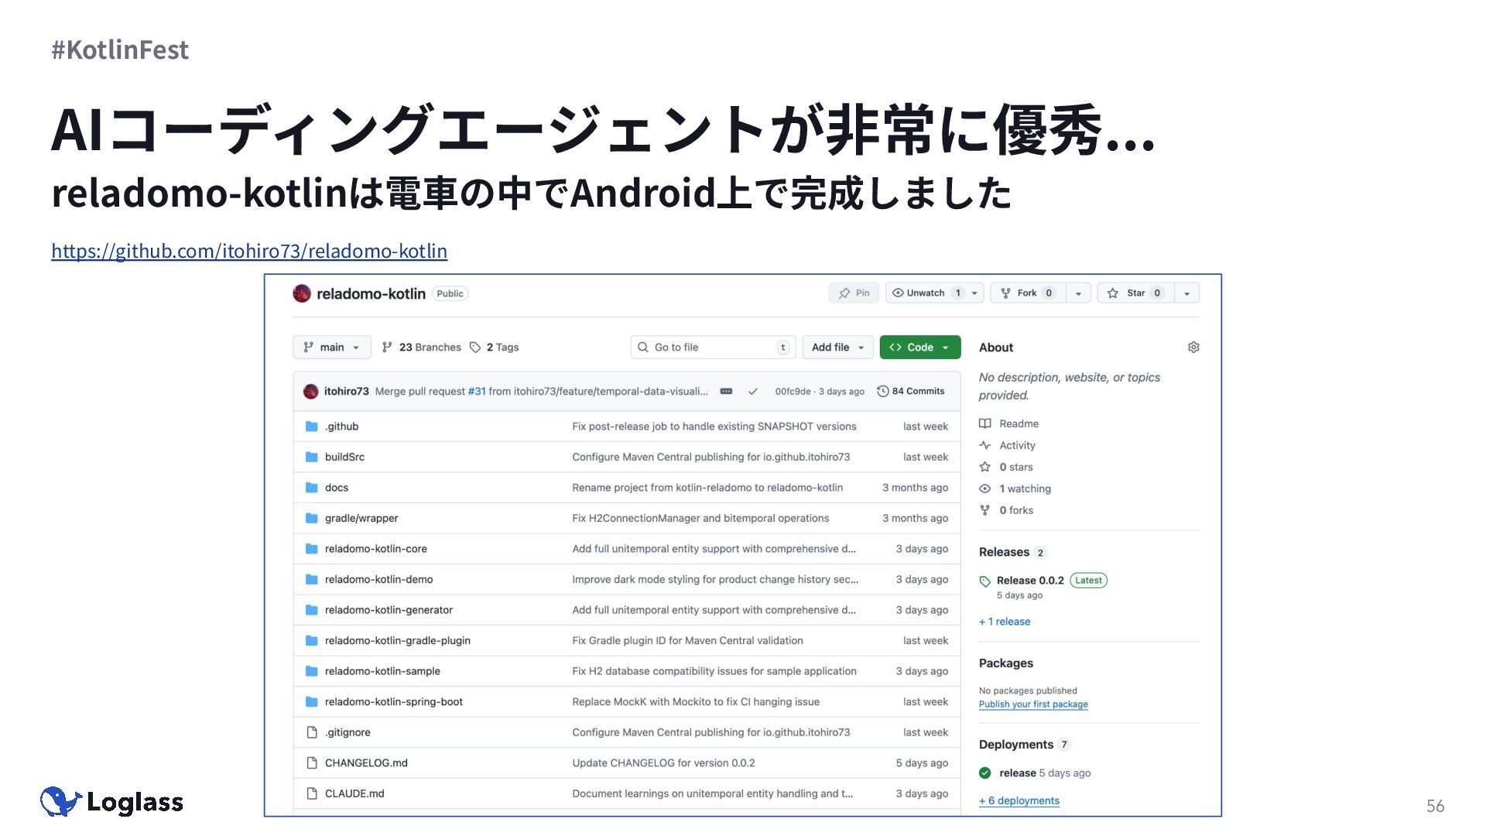Click the Pin repository button
Image resolution: width=1486 pixels, height=836 pixels.
(854, 293)
